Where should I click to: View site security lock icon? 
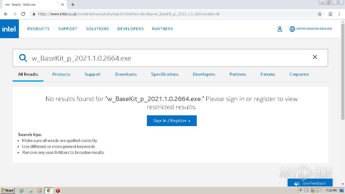pyautogui.click(x=34, y=14)
